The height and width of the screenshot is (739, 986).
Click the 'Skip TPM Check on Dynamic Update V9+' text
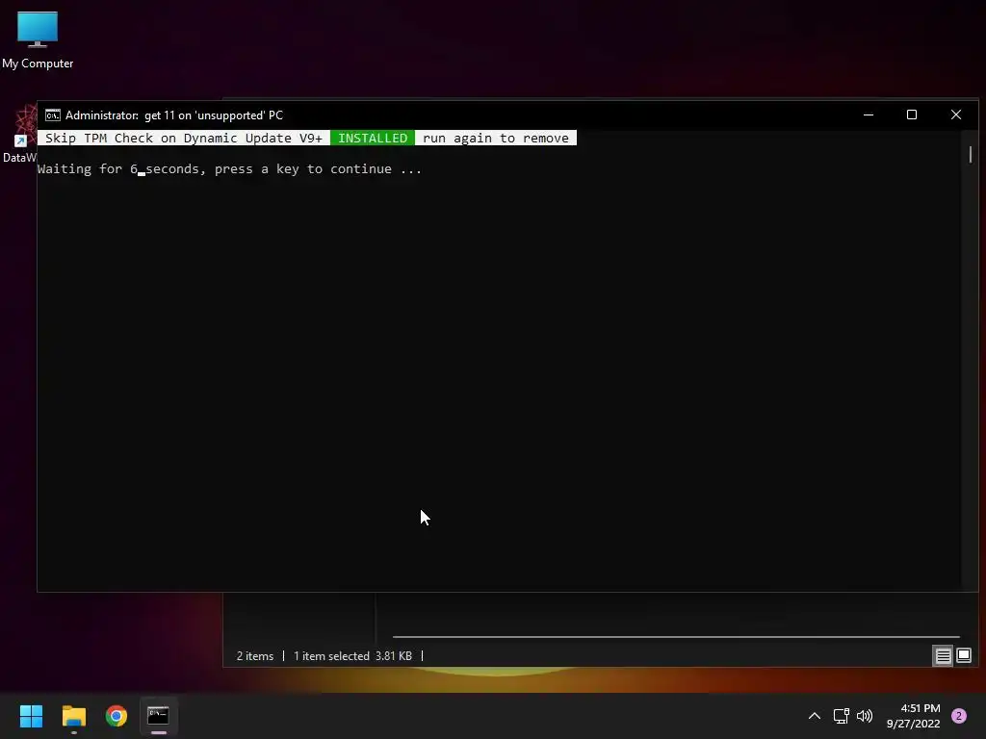click(184, 139)
